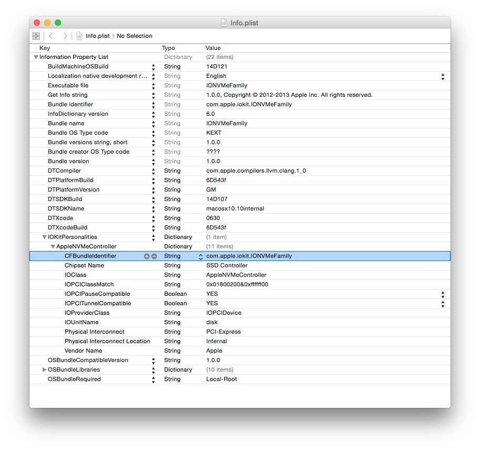Image resolution: width=480 pixels, height=450 pixels.
Task: Open the English value popup on the right
Action: (443, 76)
